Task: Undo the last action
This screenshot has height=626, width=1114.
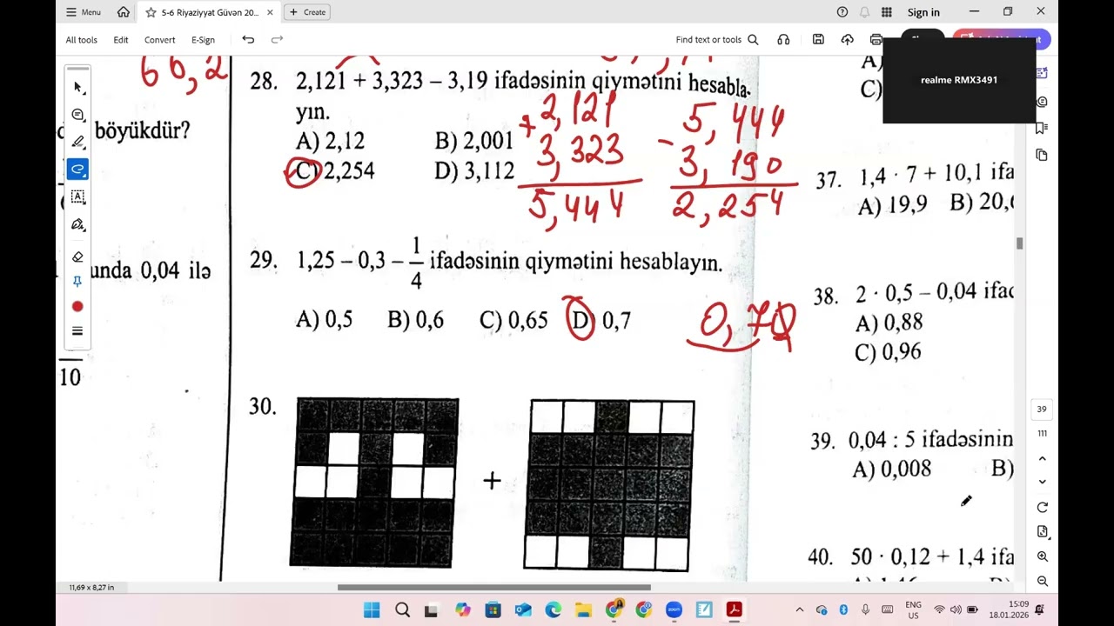Action: tap(248, 40)
